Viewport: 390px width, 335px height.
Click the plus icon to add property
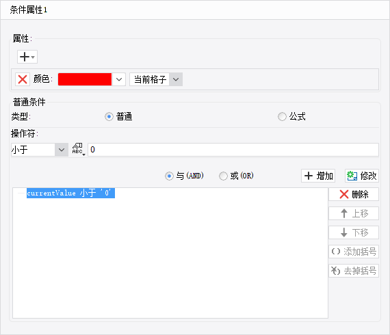click(x=27, y=57)
